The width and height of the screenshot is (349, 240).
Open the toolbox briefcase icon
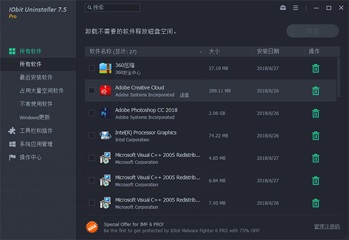[x=283, y=8]
